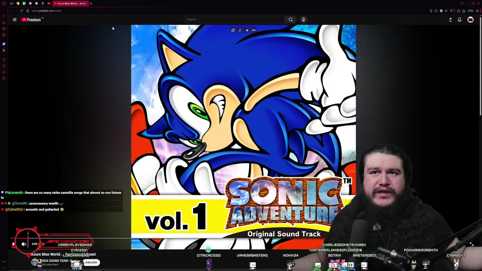Go back with browser back arrow

11,11
